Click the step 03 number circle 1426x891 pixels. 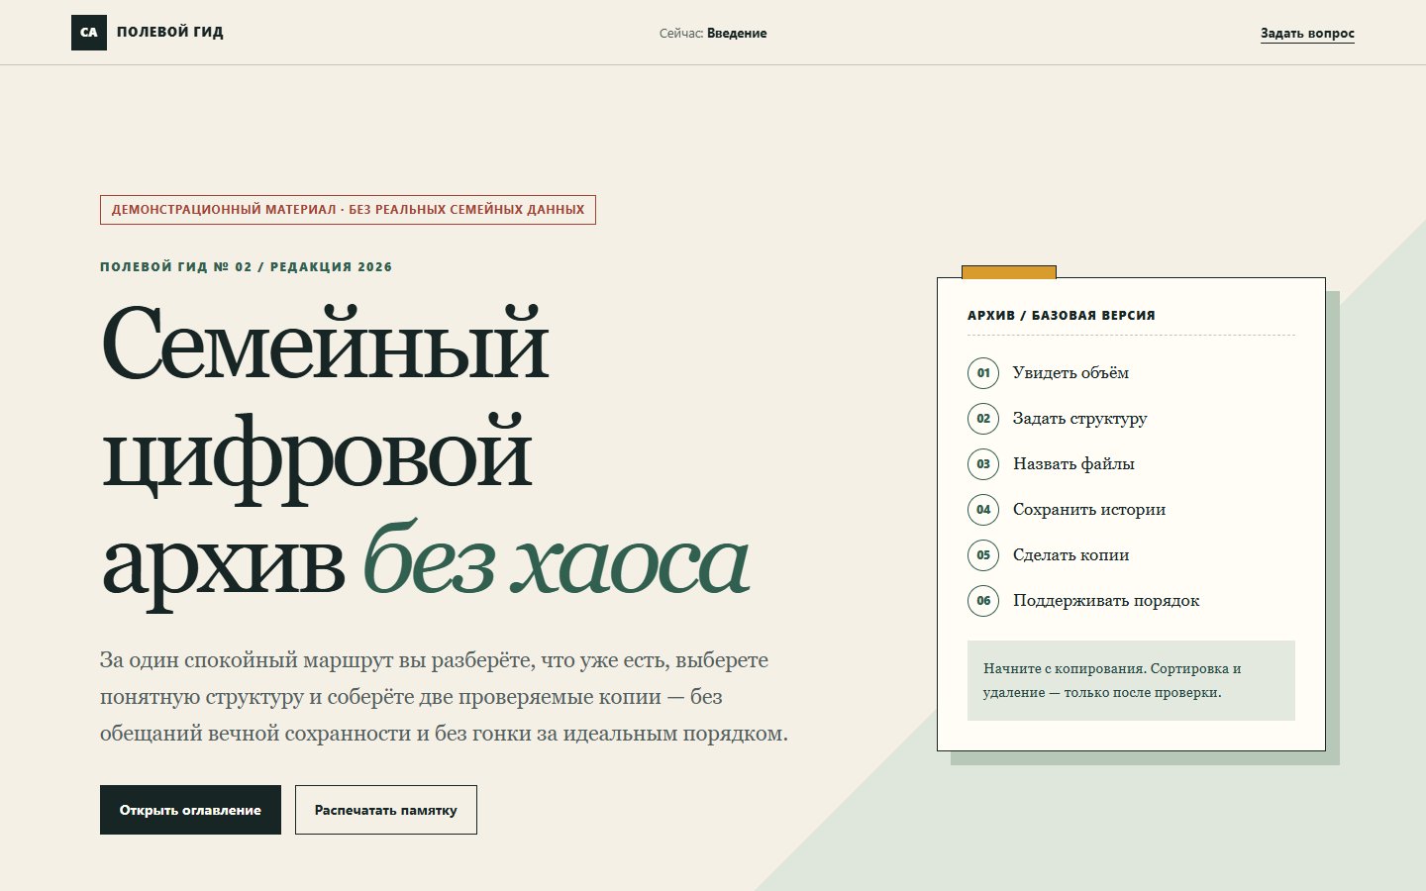983,464
